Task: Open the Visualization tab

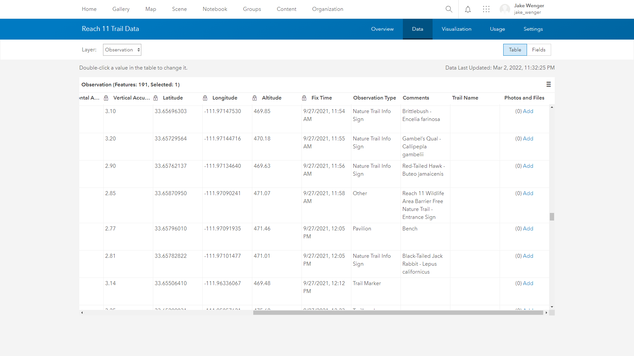Action: [x=456, y=29]
